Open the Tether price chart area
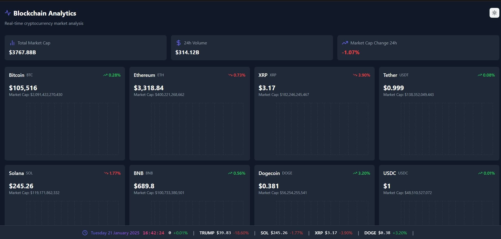501x239 pixels. 447,129
